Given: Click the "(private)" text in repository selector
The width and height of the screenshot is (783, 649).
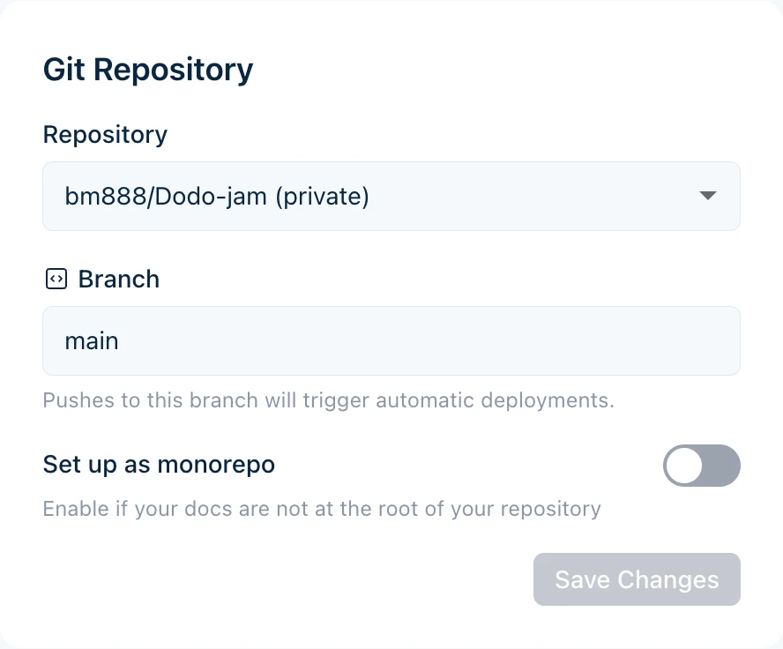Looking at the screenshot, I should point(322,196).
